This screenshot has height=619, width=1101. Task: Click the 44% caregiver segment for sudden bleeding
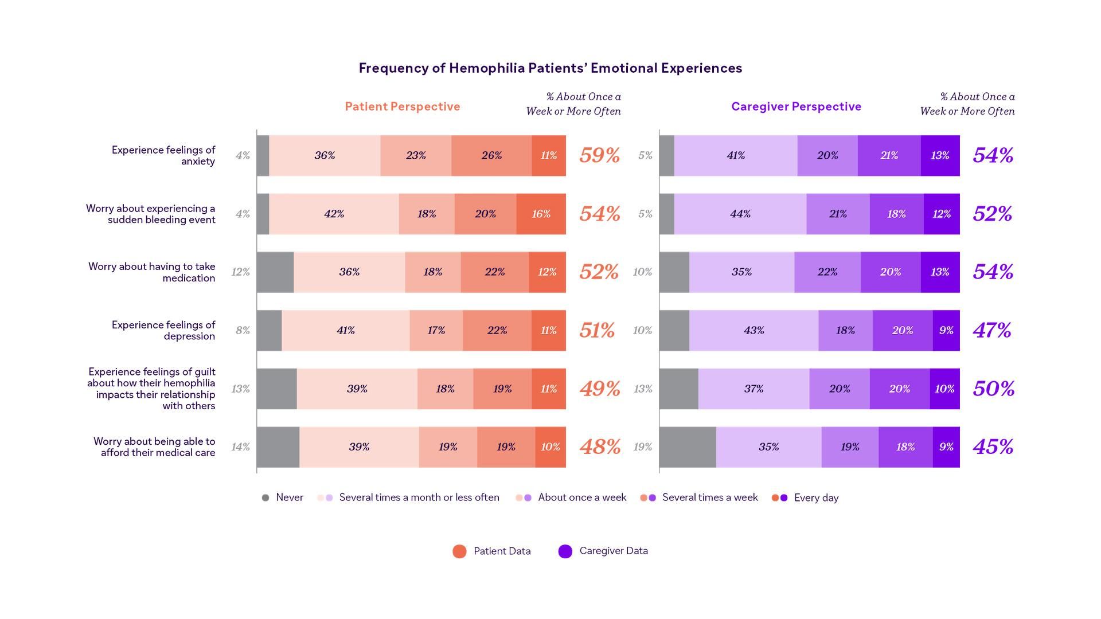pyautogui.click(x=740, y=214)
